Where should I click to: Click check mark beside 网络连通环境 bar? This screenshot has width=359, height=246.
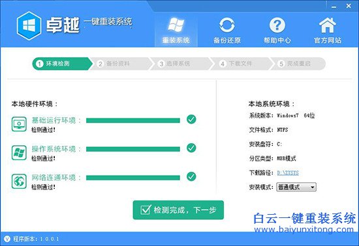click(191, 176)
